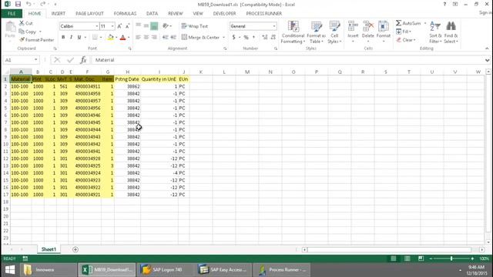
Task: Click the Insert cells icon
Action: (353, 26)
